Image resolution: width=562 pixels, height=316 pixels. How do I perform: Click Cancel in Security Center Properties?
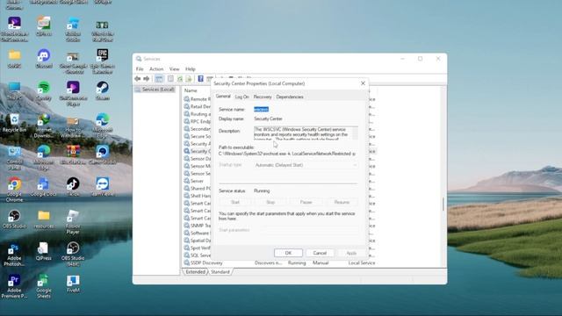[x=320, y=253]
